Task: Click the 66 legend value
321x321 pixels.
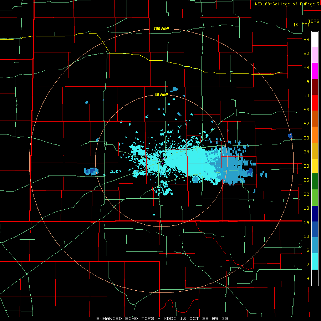Action: pyautogui.click(x=306, y=40)
